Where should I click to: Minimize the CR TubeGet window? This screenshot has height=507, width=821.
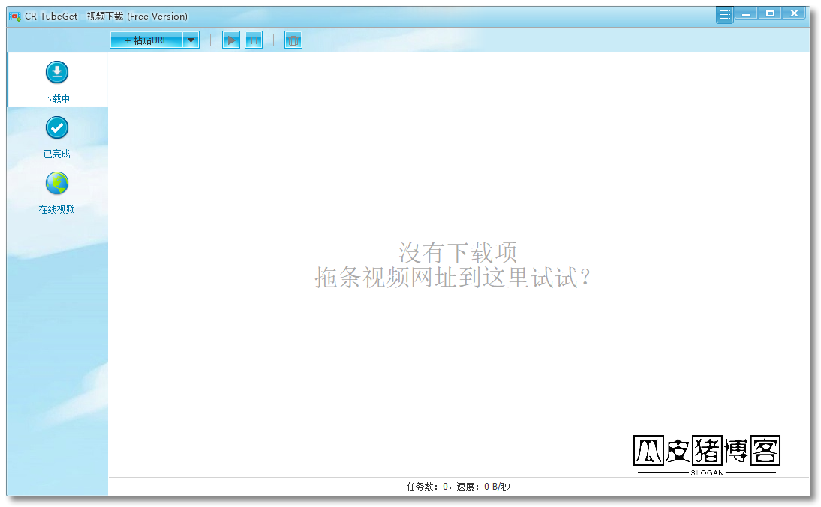coord(746,13)
